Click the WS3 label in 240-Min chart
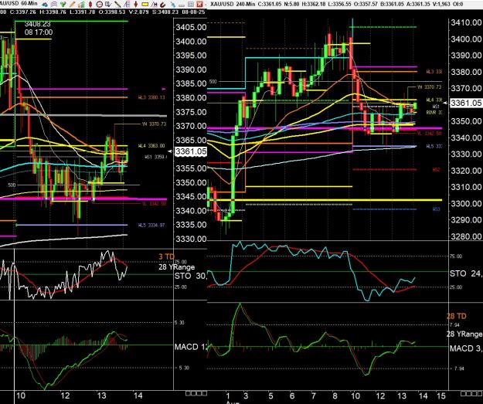 click(436, 209)
